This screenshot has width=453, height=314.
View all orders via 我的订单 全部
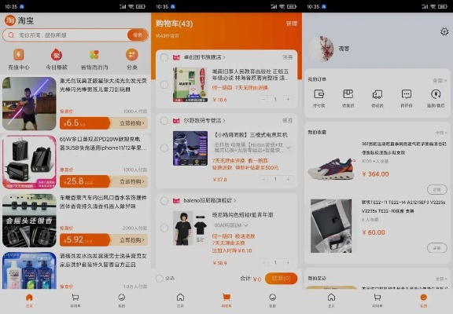(440, 80)
